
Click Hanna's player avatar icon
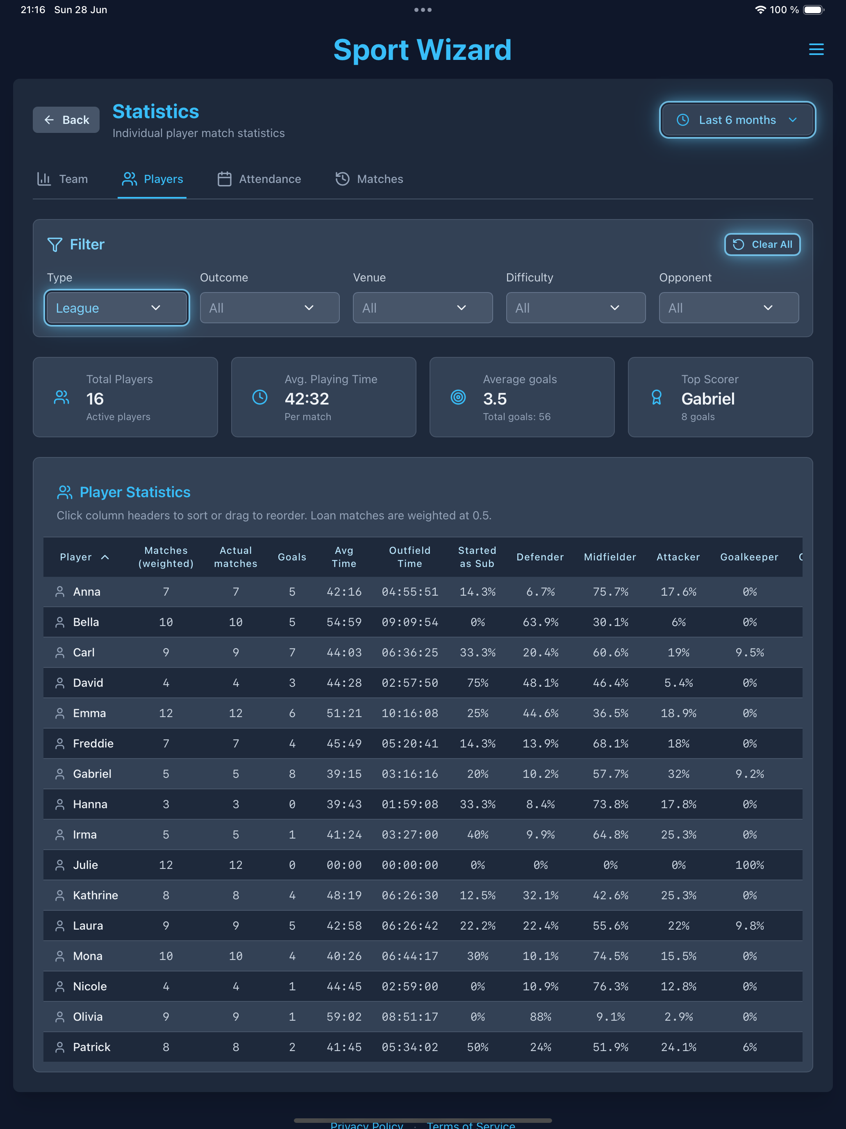tap(60, 804)
